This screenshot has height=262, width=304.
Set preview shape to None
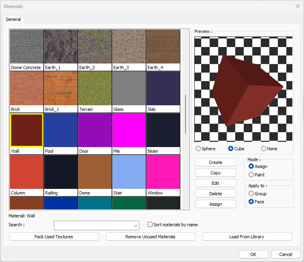[x=264, y=149]
